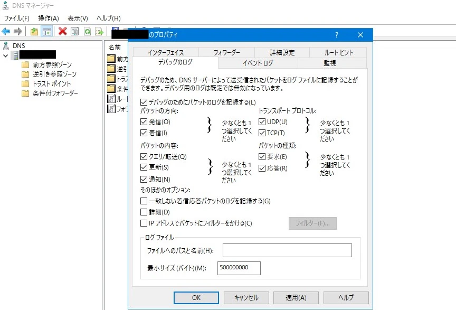The height and width of the screenshot is (310, 456).
Task: Click the 前方参照ゾーン folder icon in tree
Action: click(25, 64)
